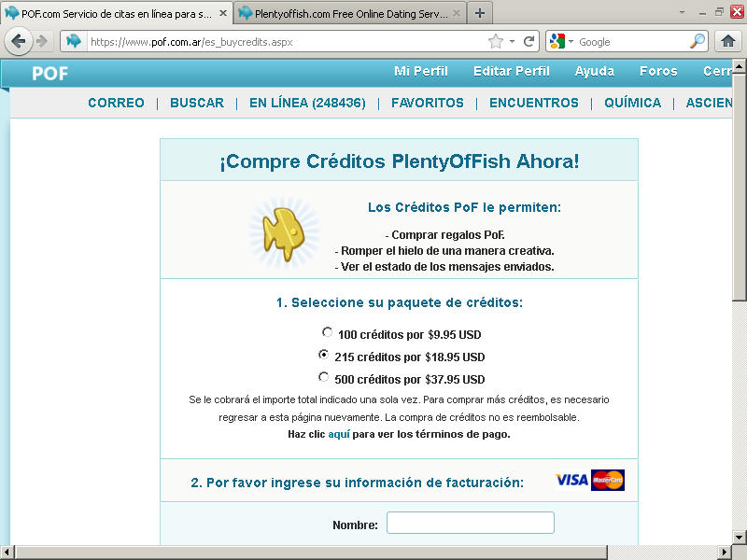This screenshot has height=560, width=747.
Task: Click the browser back arrow button
Action: coord(18,42)
